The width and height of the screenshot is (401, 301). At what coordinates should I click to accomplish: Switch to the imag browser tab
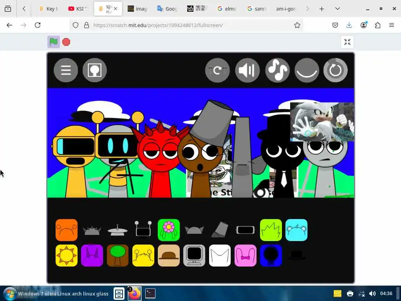click(137, 9)
